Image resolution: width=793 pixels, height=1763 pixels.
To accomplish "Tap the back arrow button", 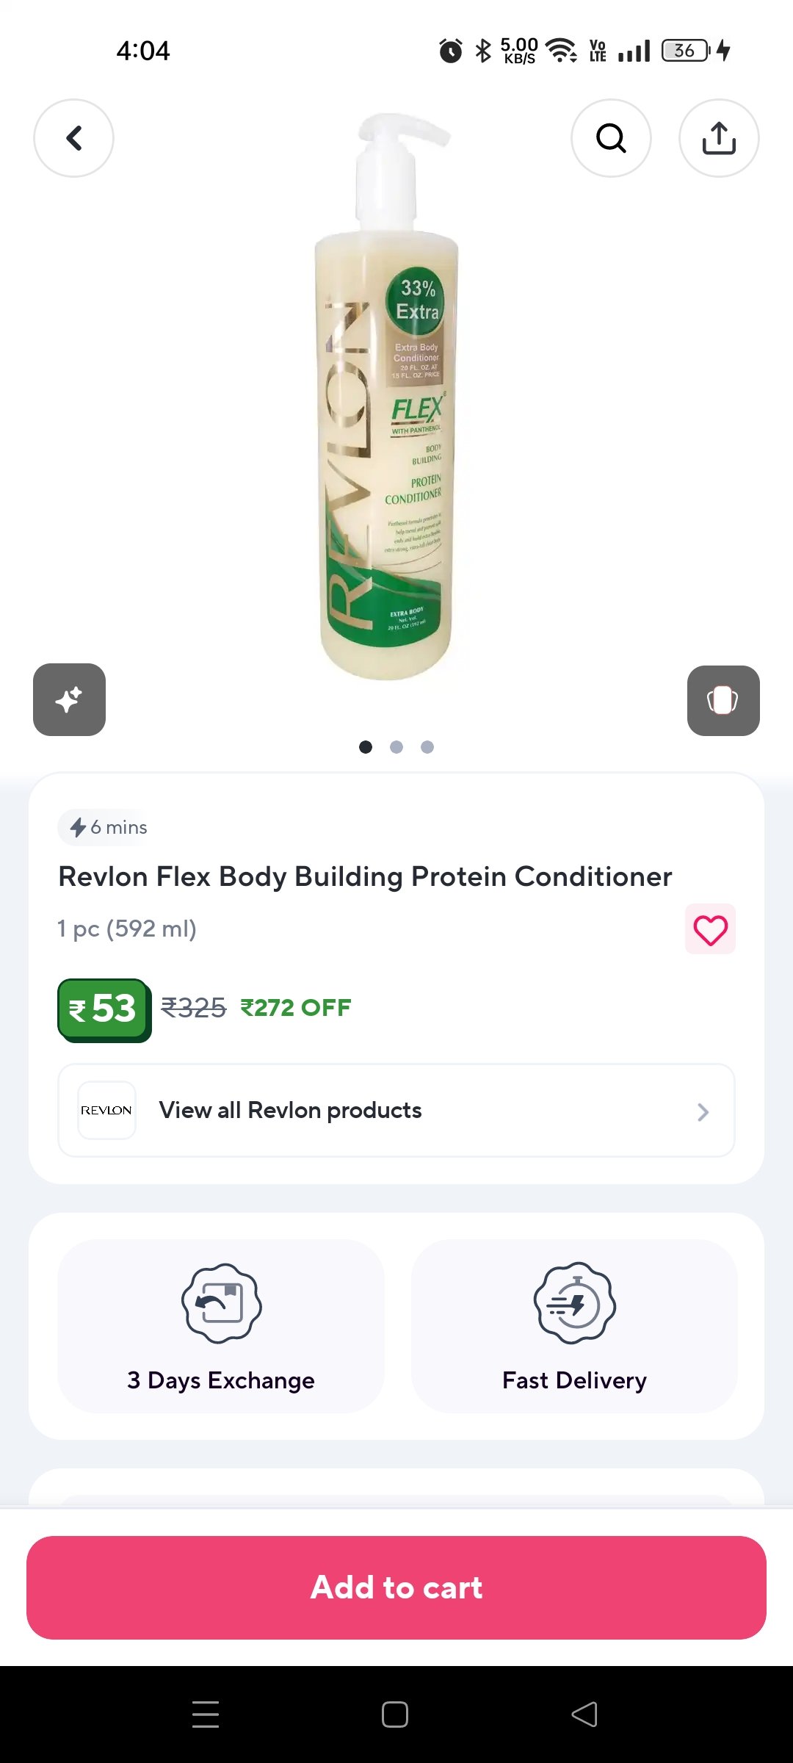I will point(73,138).
